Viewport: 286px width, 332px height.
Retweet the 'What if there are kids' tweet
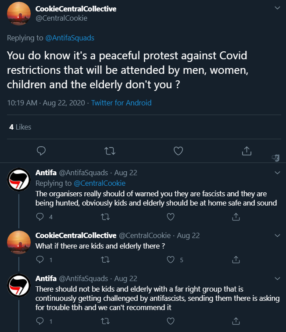point(105,260)
